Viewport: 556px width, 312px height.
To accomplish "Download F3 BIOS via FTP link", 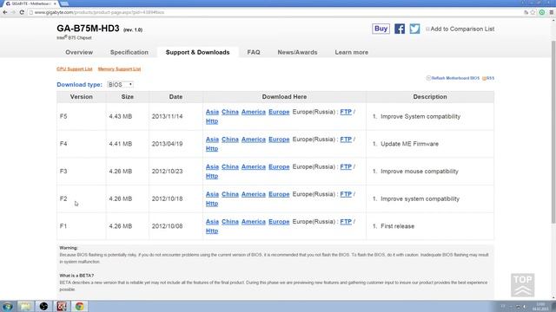I will click(346, 166).
